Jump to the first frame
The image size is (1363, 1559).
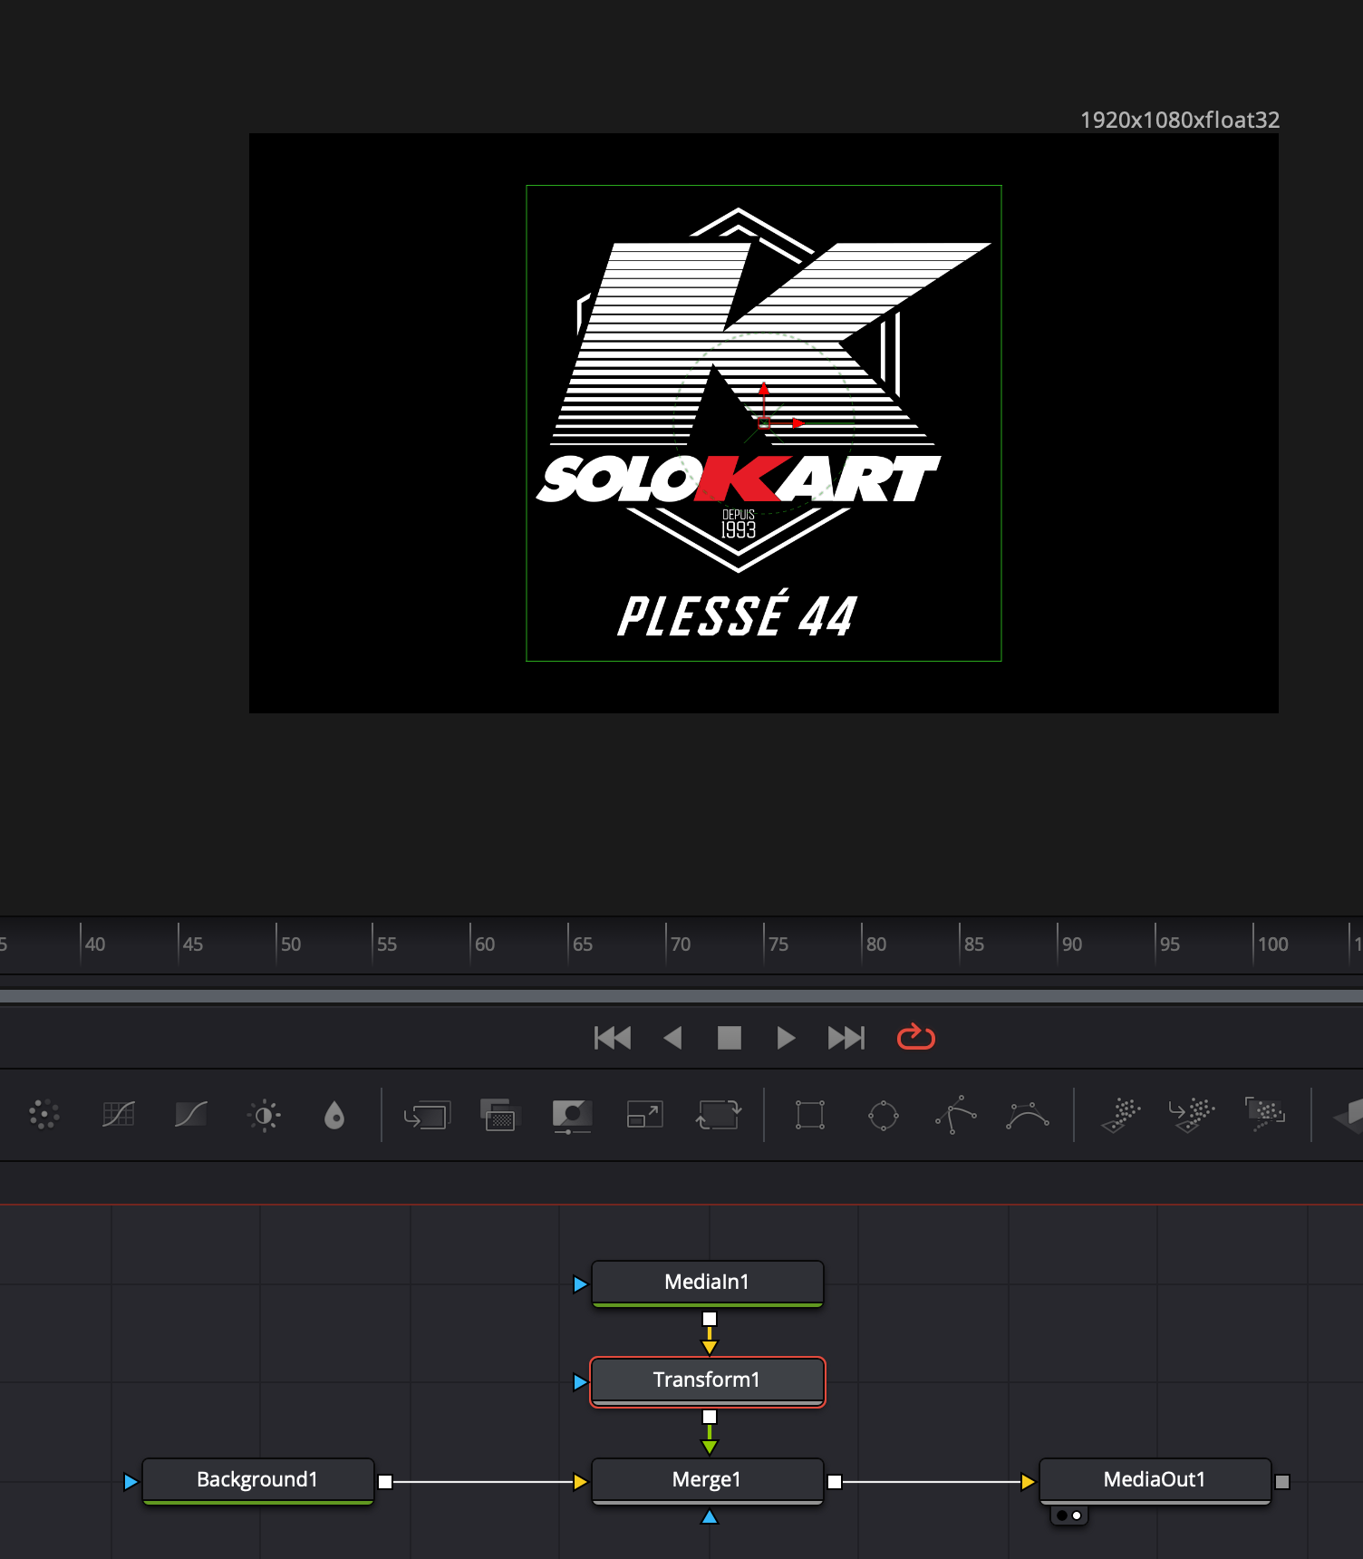pyautogui.click(x=612, y=1038)
